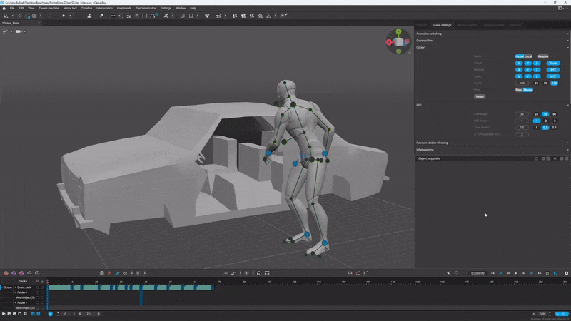Switch to the Scene settings tab
This screenshot has height=321, width=571.
[442, 25]
